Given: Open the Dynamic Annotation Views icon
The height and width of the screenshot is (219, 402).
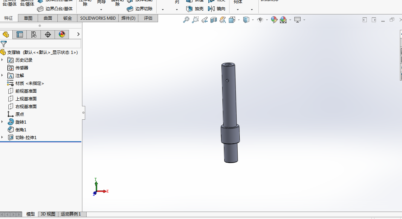Looking at the screenshot, I should (x=222, y=20).
